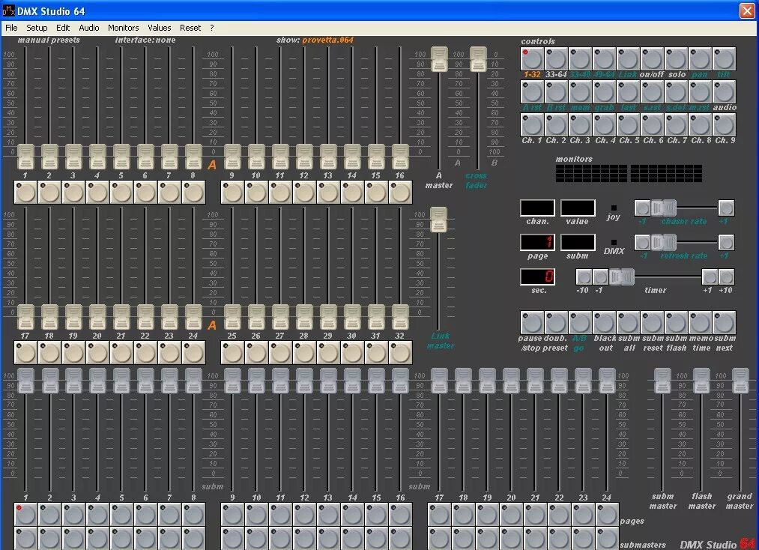Click the Ch. 4 chaser button
The height and width of the screenshot is (550, 759).
point(604,125)
